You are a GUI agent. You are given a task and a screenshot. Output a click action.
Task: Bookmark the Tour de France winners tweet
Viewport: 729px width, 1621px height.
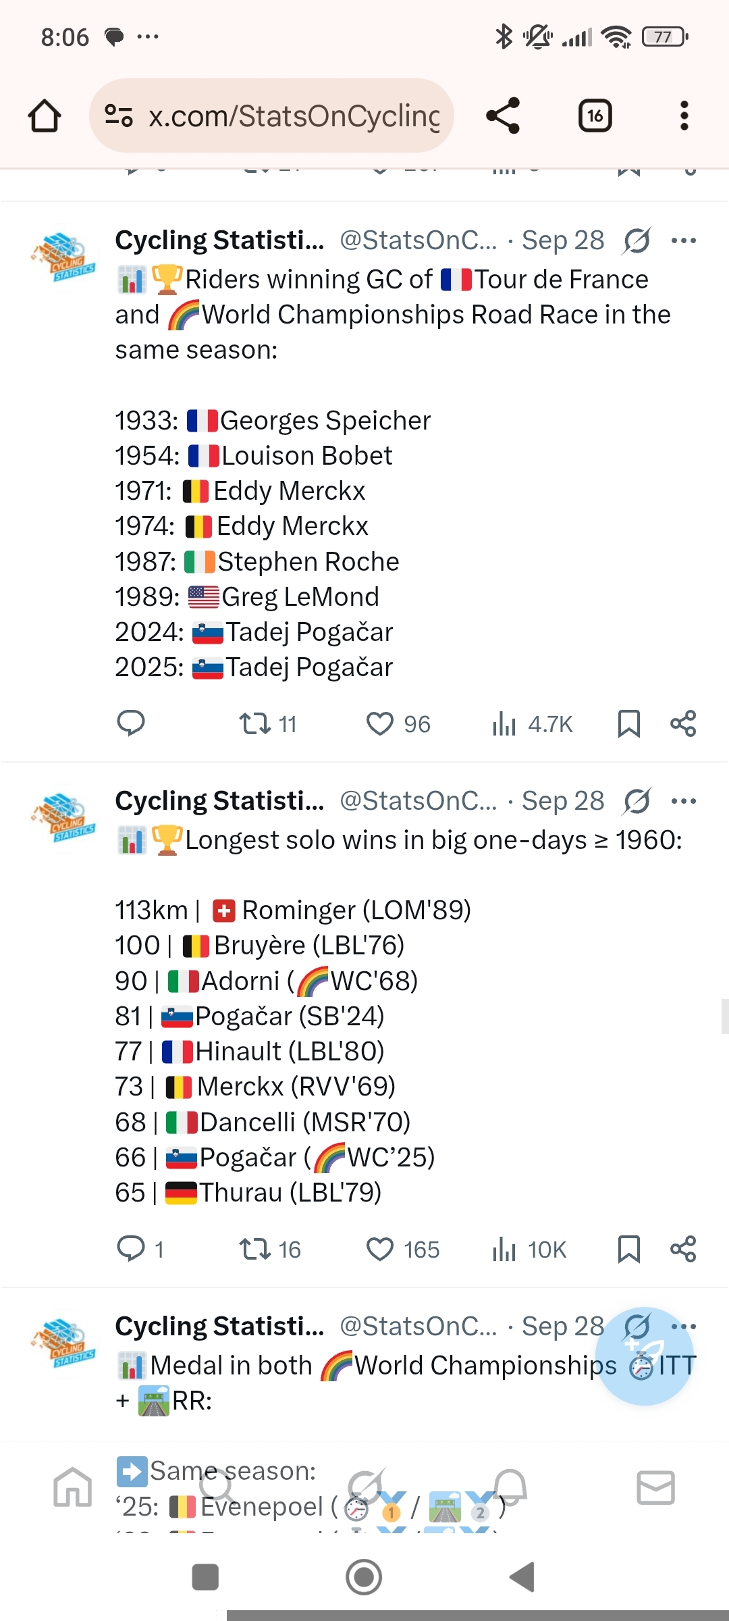point(628,724)
